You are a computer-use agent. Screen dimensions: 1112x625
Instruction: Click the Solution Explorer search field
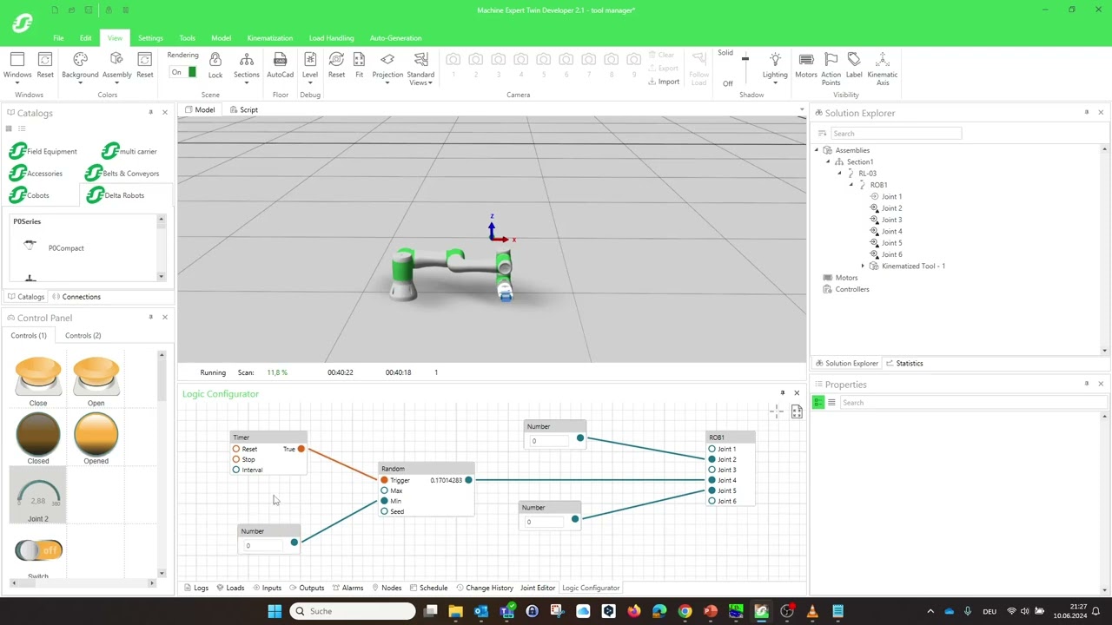(897, 134)
